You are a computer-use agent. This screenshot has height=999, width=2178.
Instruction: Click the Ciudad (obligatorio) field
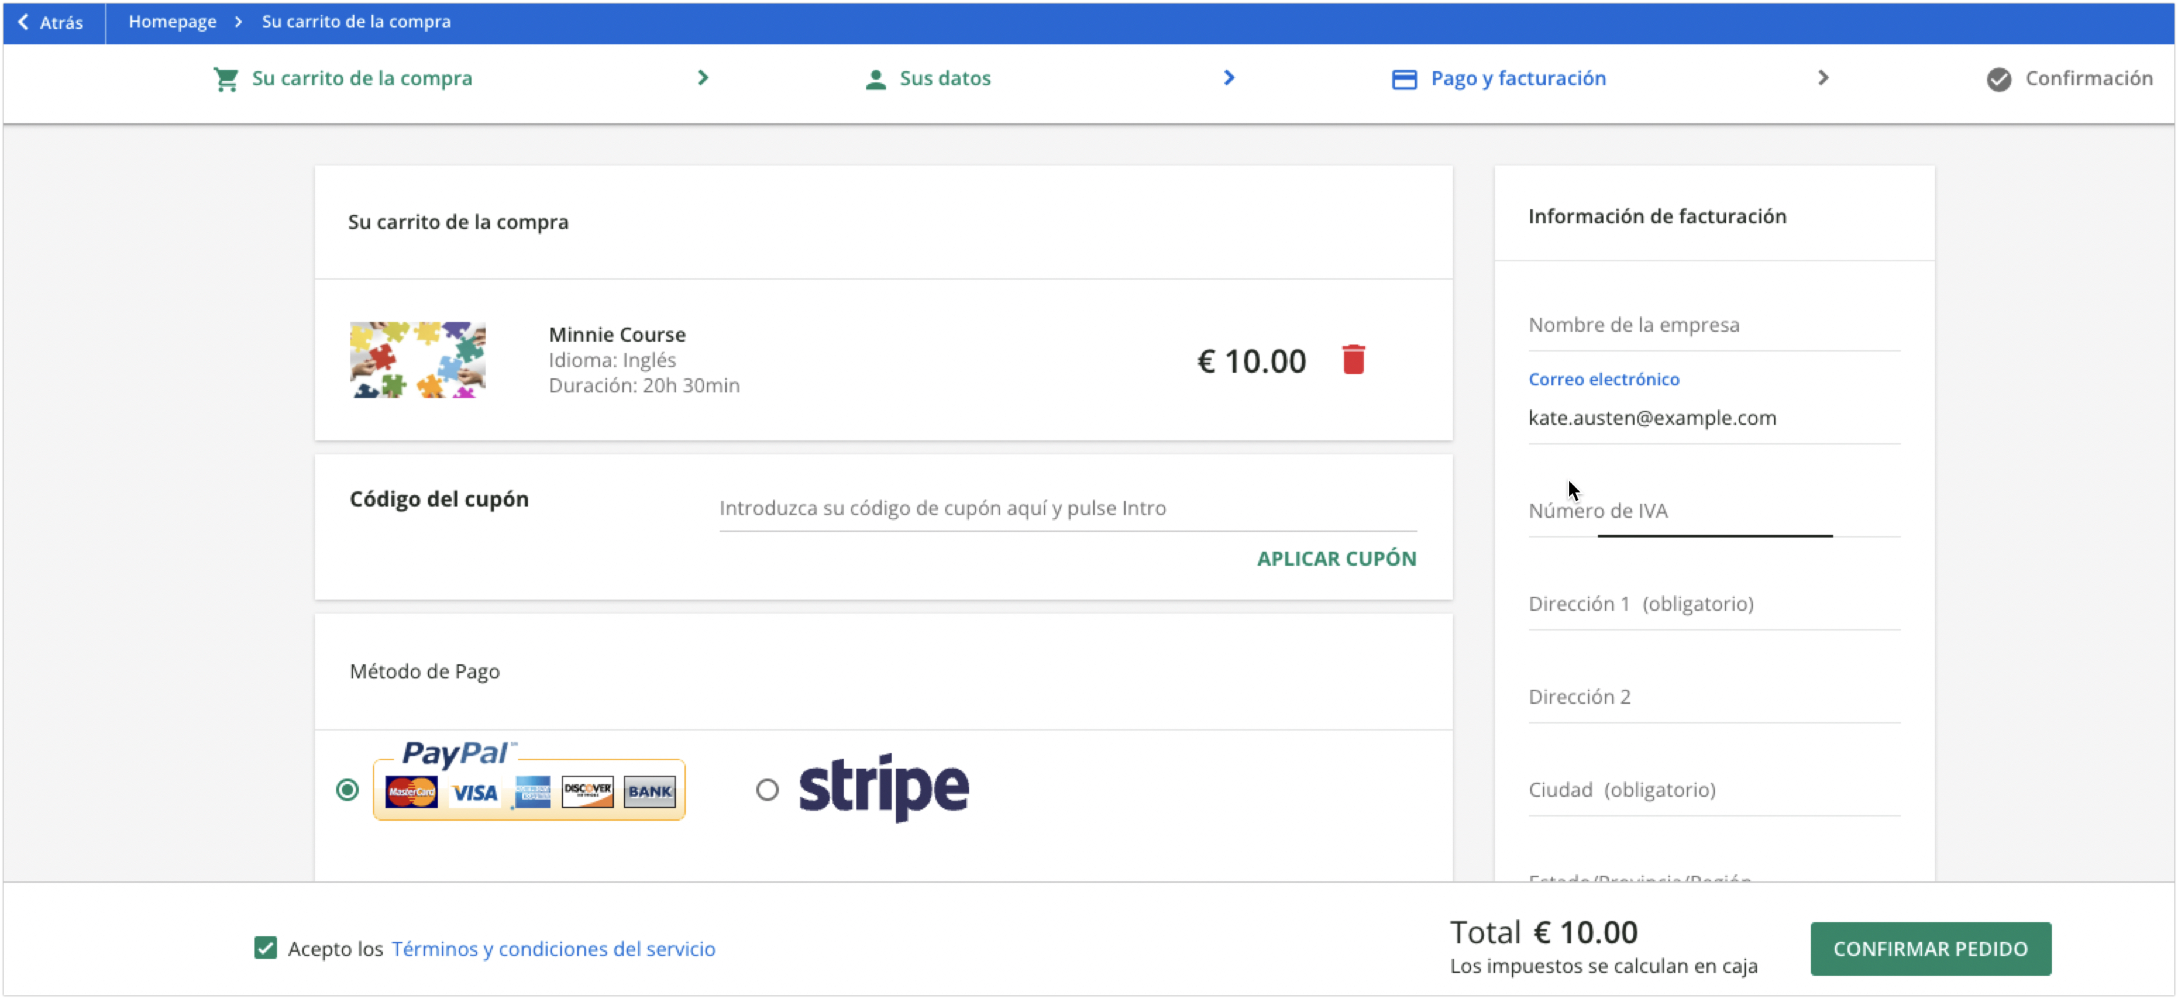pyautogui.click(x=1714, y=789)
